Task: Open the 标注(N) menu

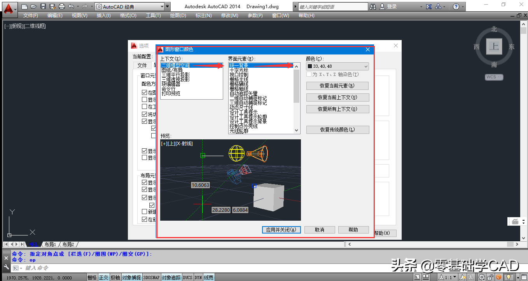Action: coord(204,16)
